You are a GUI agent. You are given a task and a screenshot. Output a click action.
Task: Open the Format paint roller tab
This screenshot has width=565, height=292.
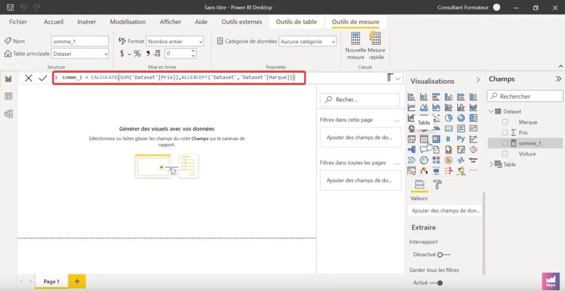pyautogui.click(x=438, y=185)
